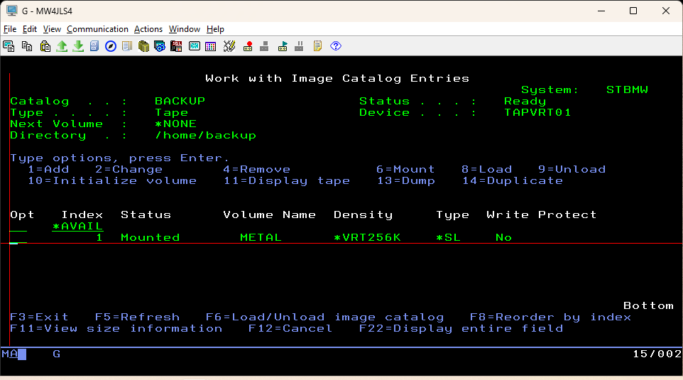
Task: Click the F3=Exit function key
Action: [39, 317]
